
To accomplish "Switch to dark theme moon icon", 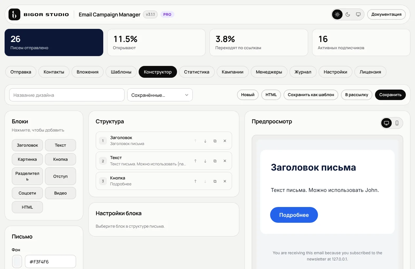I will [348, 14].
